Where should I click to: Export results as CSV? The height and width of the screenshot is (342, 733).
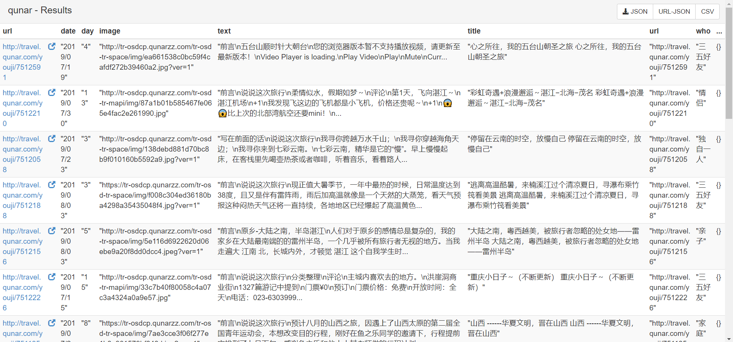(x=707, y=11)
